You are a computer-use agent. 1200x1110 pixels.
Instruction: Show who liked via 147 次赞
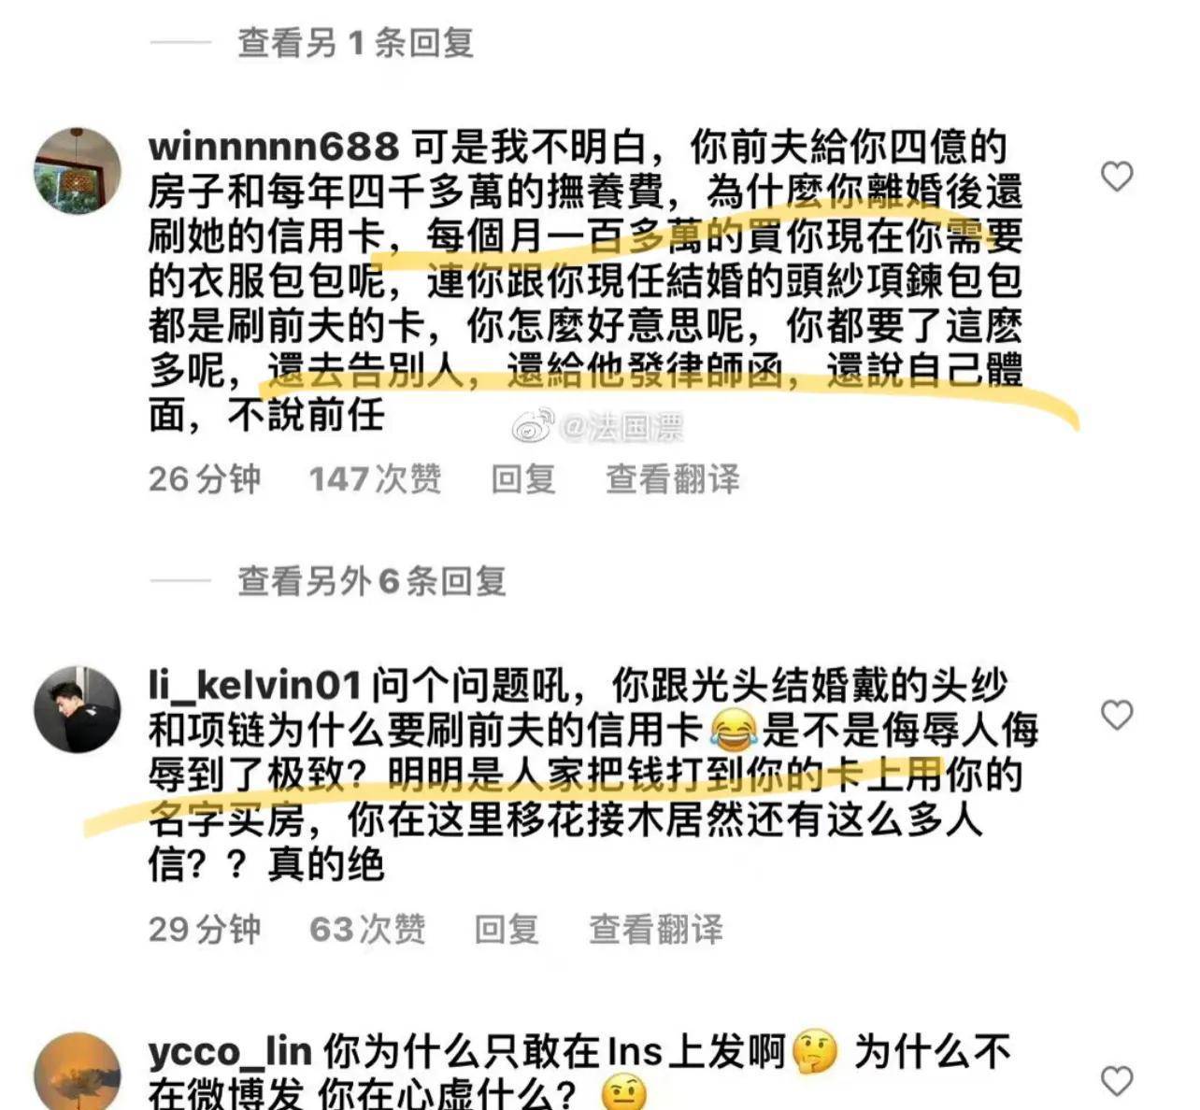tap(376, 479)
